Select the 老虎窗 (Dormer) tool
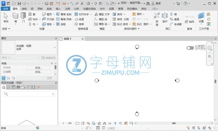This screenshot has height=131, width=218. [x=176, y=24]
